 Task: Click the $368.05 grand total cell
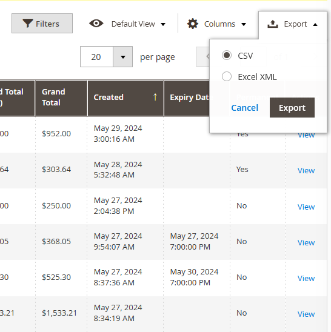point(56,241)
